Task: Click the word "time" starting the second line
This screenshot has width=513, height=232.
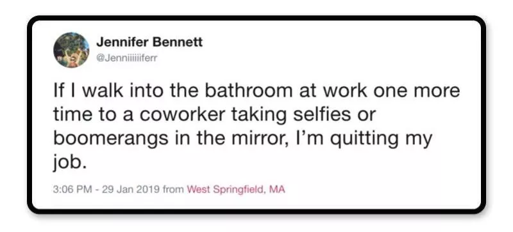Action: [72, 115]
